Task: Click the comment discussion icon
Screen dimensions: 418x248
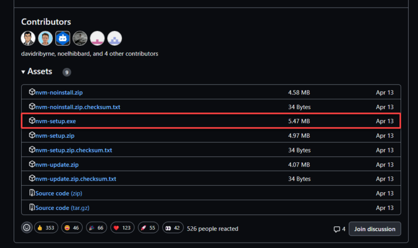Action: 337,229
